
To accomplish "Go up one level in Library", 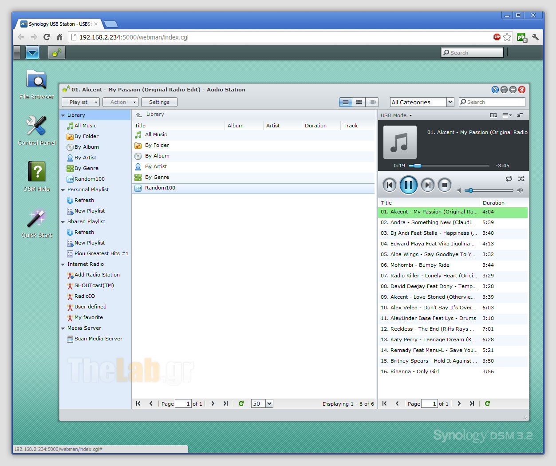I will click(x=139, y=115).
